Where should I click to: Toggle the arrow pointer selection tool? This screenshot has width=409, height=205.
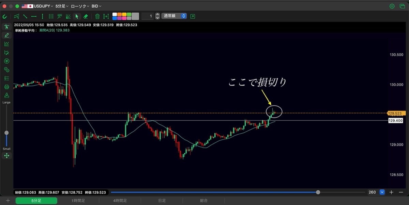pyautogui.click(x=77, y=16)
